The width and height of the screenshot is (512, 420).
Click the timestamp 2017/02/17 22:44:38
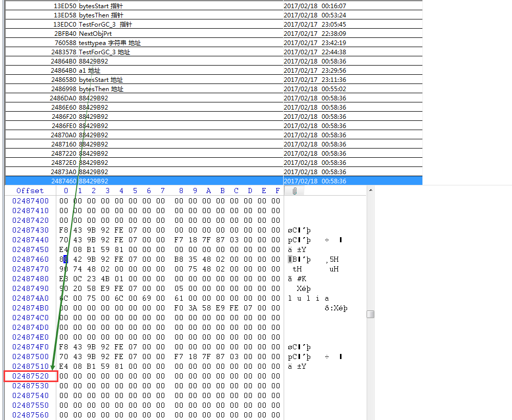click(x=315, y=52)
